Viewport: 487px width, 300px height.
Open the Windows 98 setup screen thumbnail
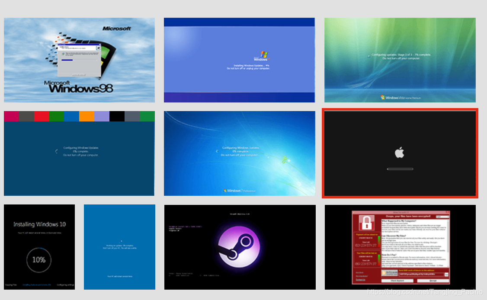[x=79, y=60]
